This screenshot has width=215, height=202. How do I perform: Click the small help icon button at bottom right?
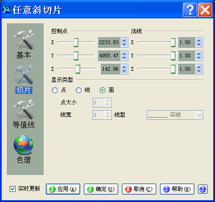203,189
